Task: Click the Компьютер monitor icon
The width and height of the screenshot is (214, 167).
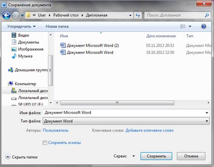Action: tap(11, 84)
